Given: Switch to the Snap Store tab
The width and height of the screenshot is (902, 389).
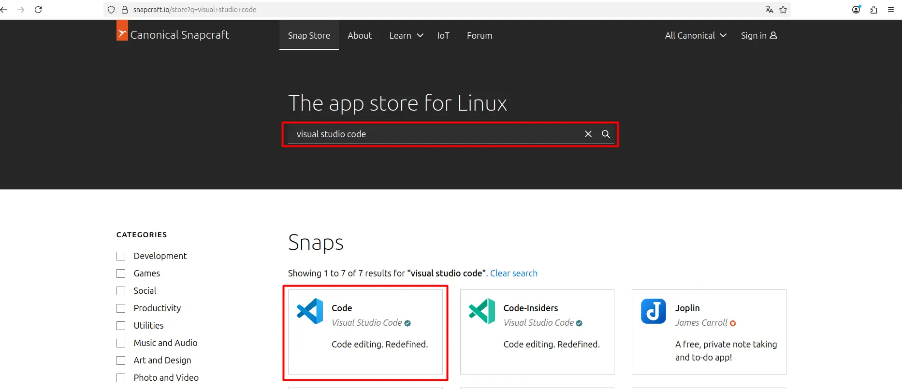Looking at the screenshot, I should tap(309, 36).
